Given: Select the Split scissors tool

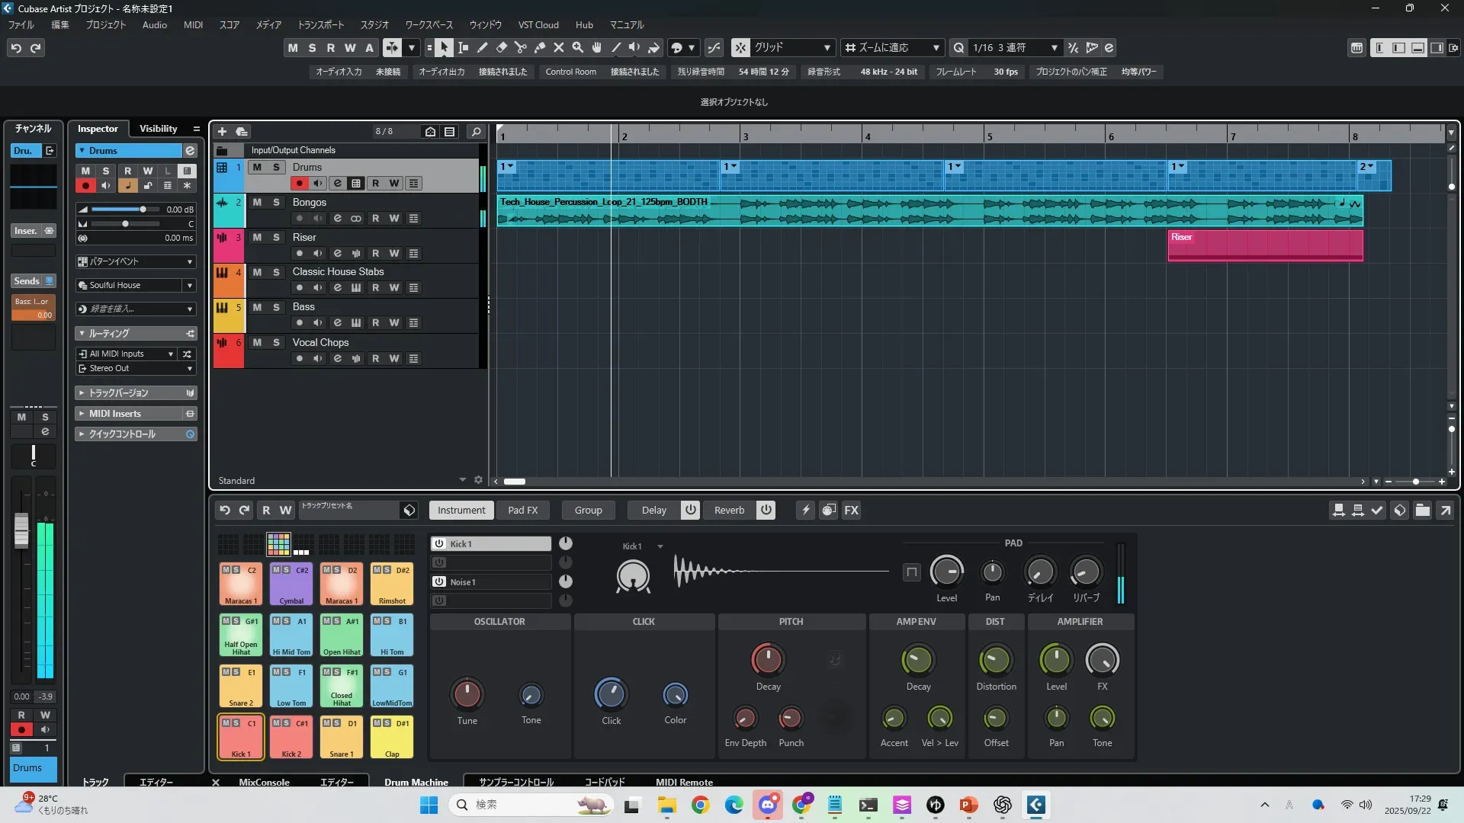Looking at the screenshot, I should coord(521,48).
